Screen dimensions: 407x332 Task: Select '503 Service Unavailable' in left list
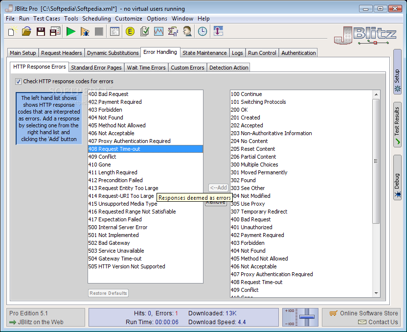(x=145, y=251)
